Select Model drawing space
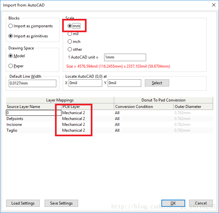 17,56
